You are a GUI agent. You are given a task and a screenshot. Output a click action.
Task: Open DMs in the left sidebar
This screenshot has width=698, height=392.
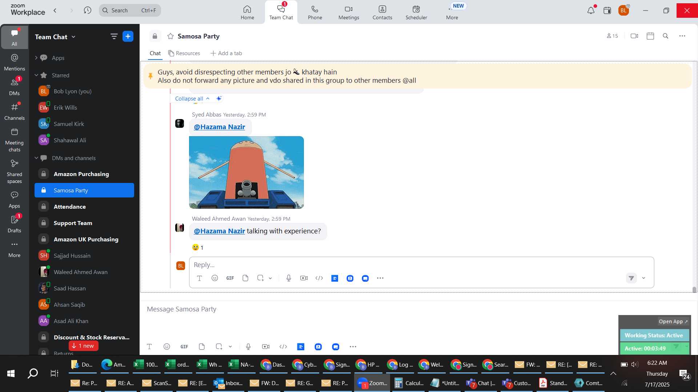pyautogui.click(x=15, y=87)
